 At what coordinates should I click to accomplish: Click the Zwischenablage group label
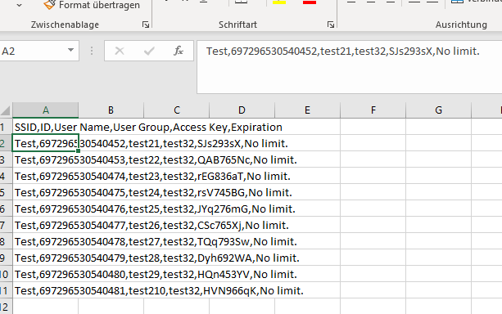(65, 25)
